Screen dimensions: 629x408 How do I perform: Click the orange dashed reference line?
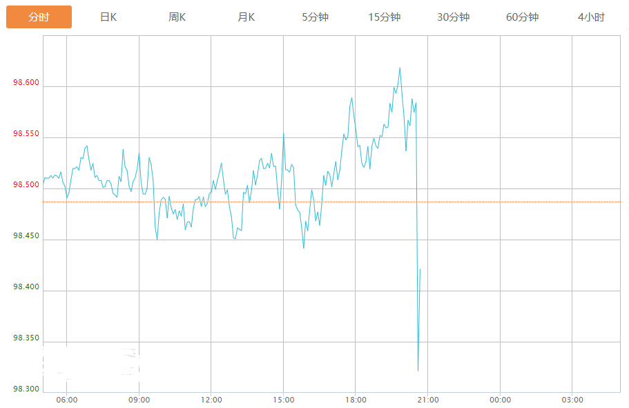tap(518, 202)
